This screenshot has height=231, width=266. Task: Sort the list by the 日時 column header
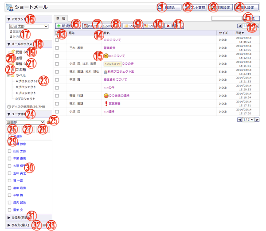239,33
